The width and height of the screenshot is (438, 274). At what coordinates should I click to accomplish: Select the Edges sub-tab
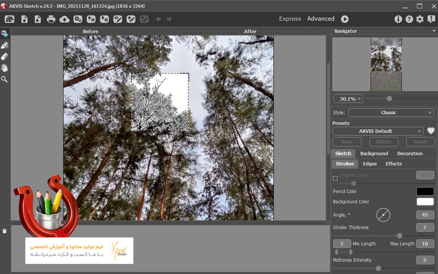(x=370, y=164)
